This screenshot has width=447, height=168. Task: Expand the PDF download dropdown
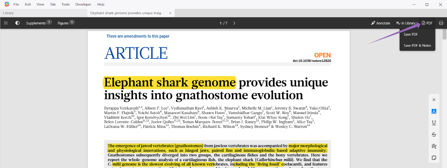pos(427,23)
